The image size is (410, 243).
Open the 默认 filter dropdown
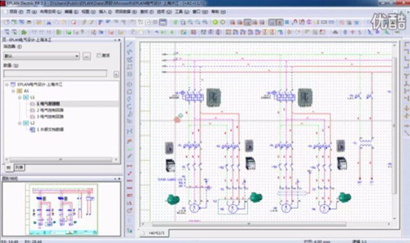[x=77, y=56]
